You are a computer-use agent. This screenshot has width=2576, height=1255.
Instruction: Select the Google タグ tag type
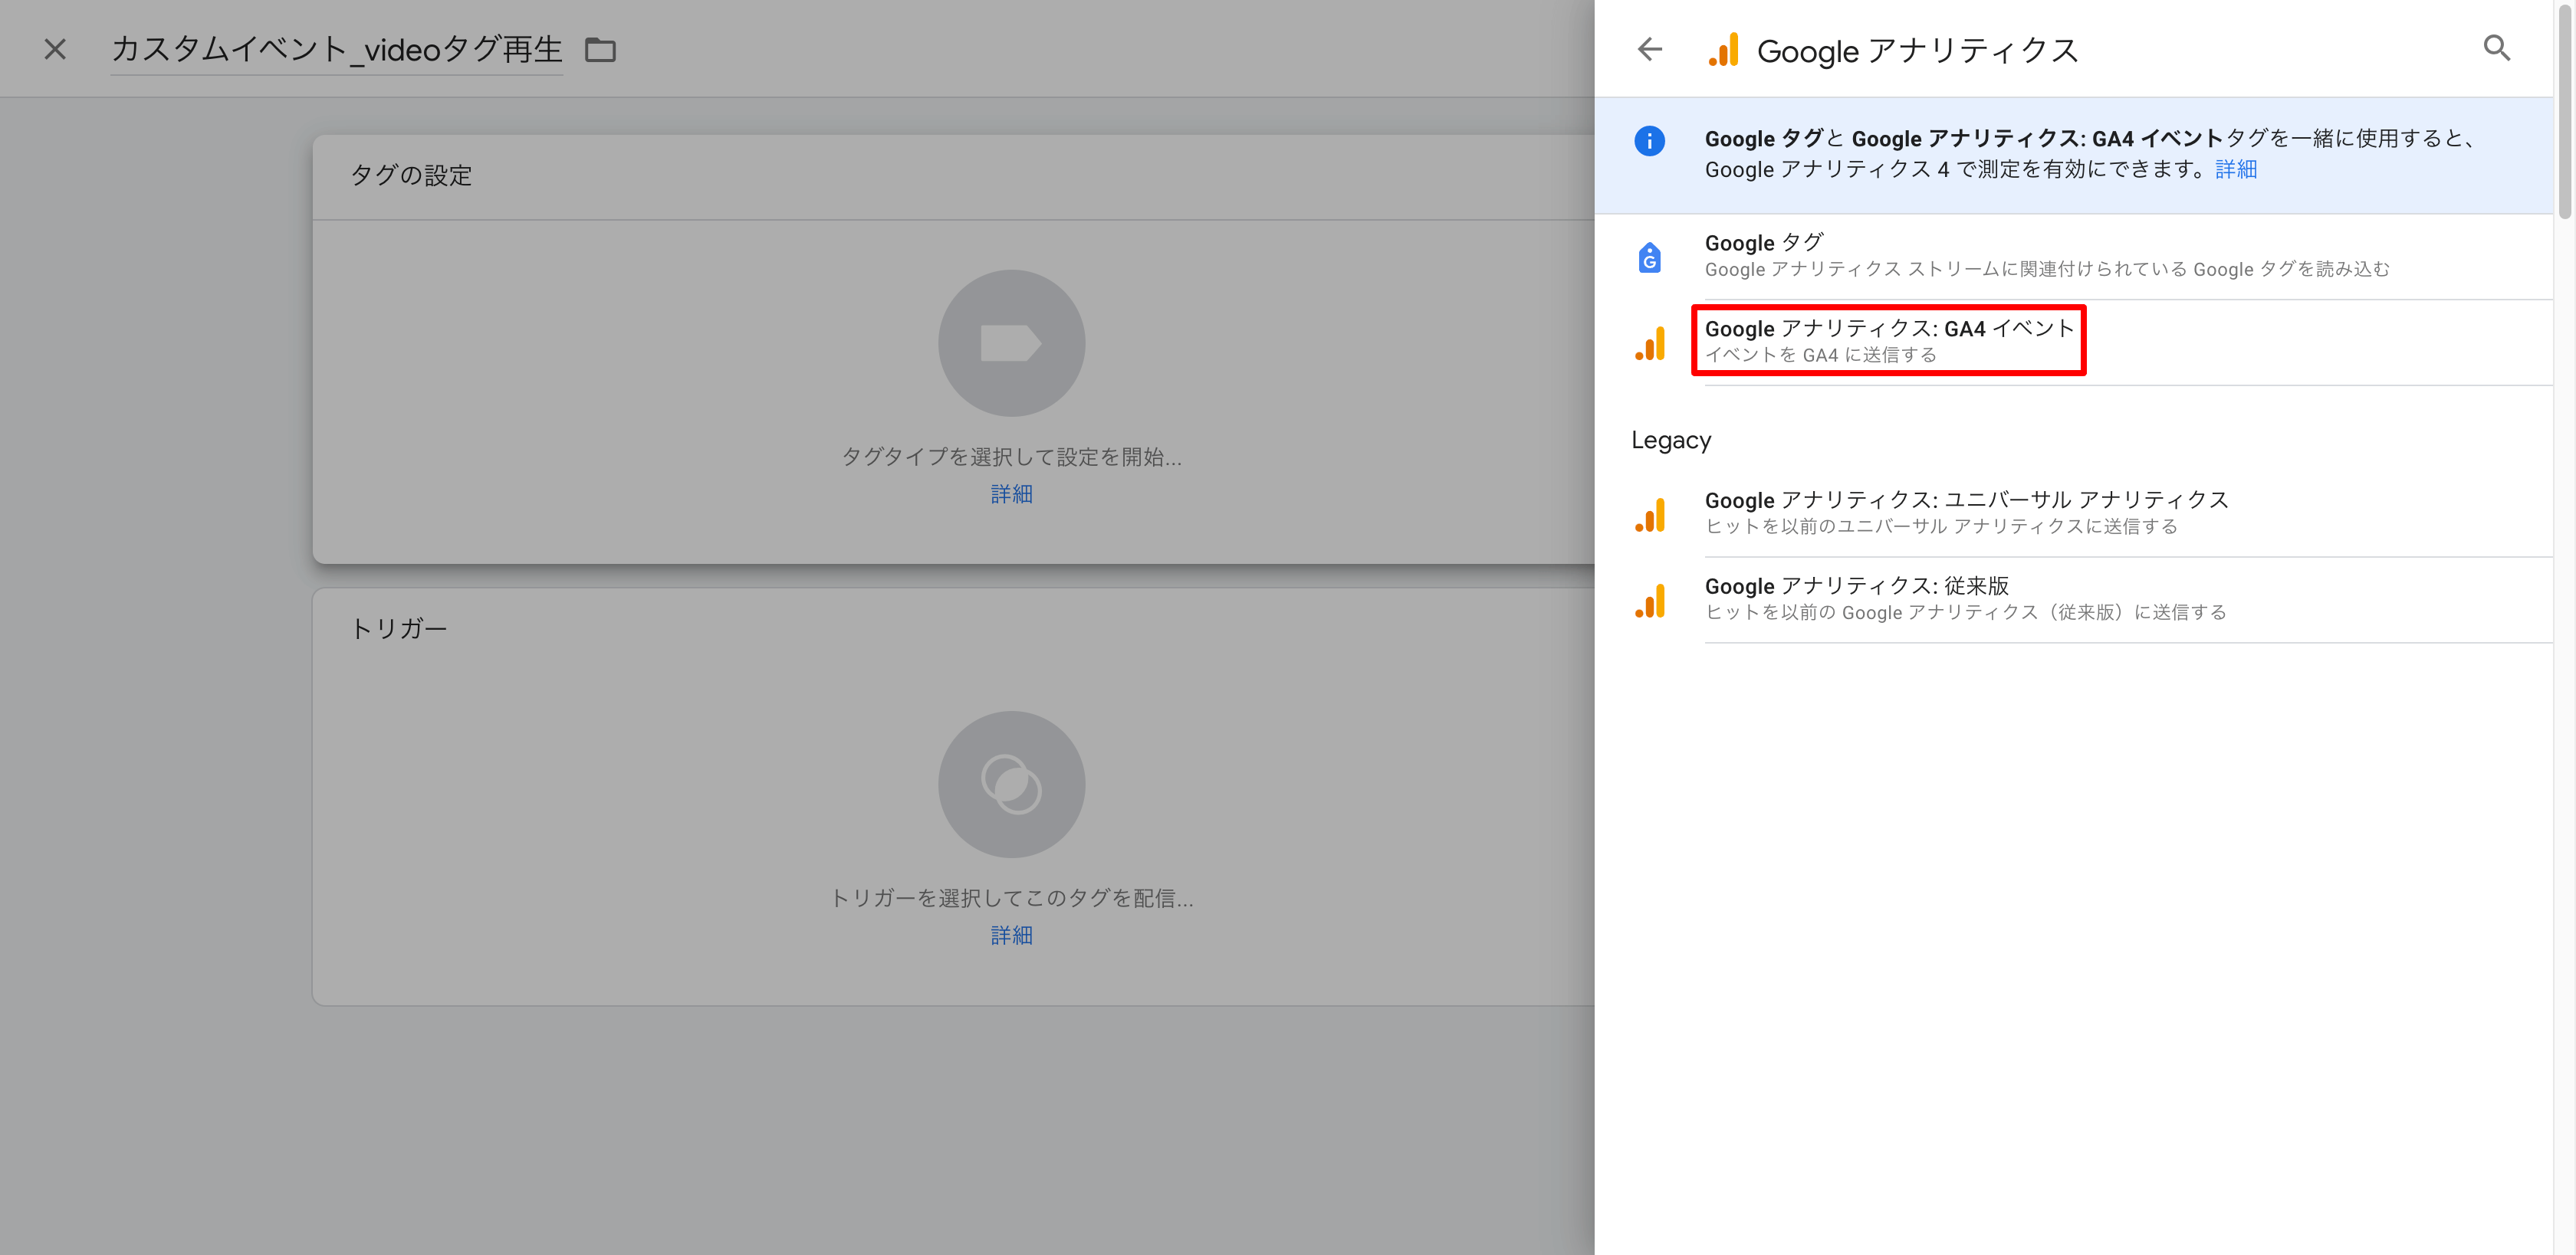[2074, 256]
